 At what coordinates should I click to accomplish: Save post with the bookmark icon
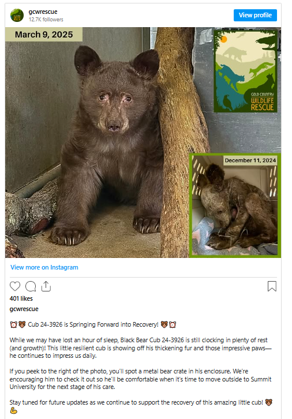click(x=272, y=286)
